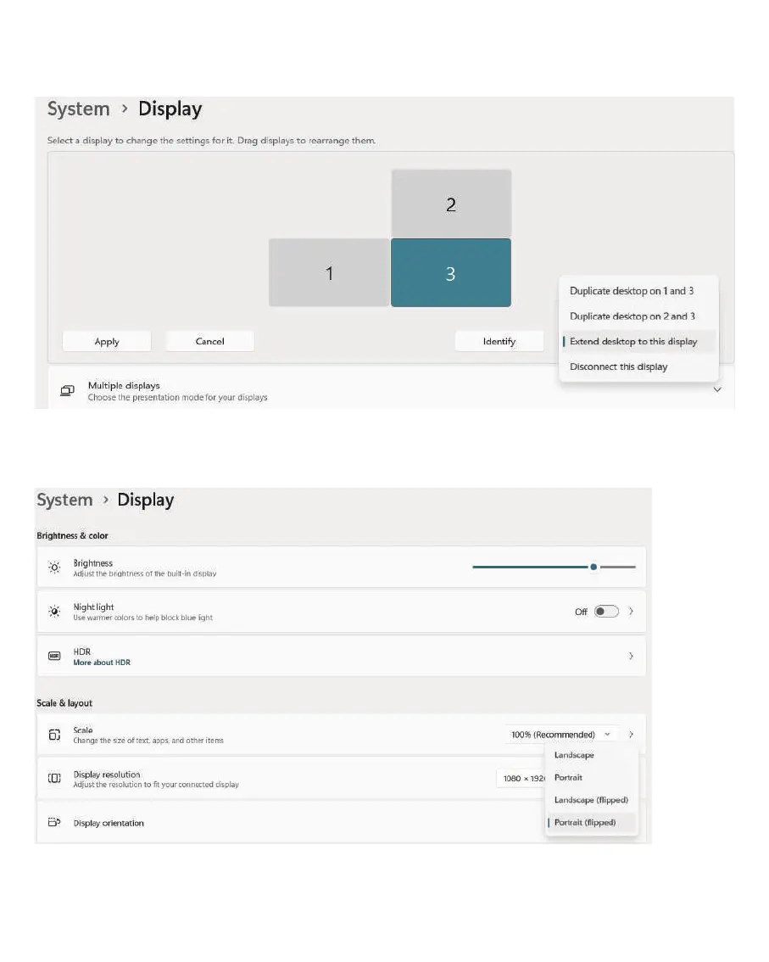Click the Multiple displays monitor icon

tap(68, 390)
